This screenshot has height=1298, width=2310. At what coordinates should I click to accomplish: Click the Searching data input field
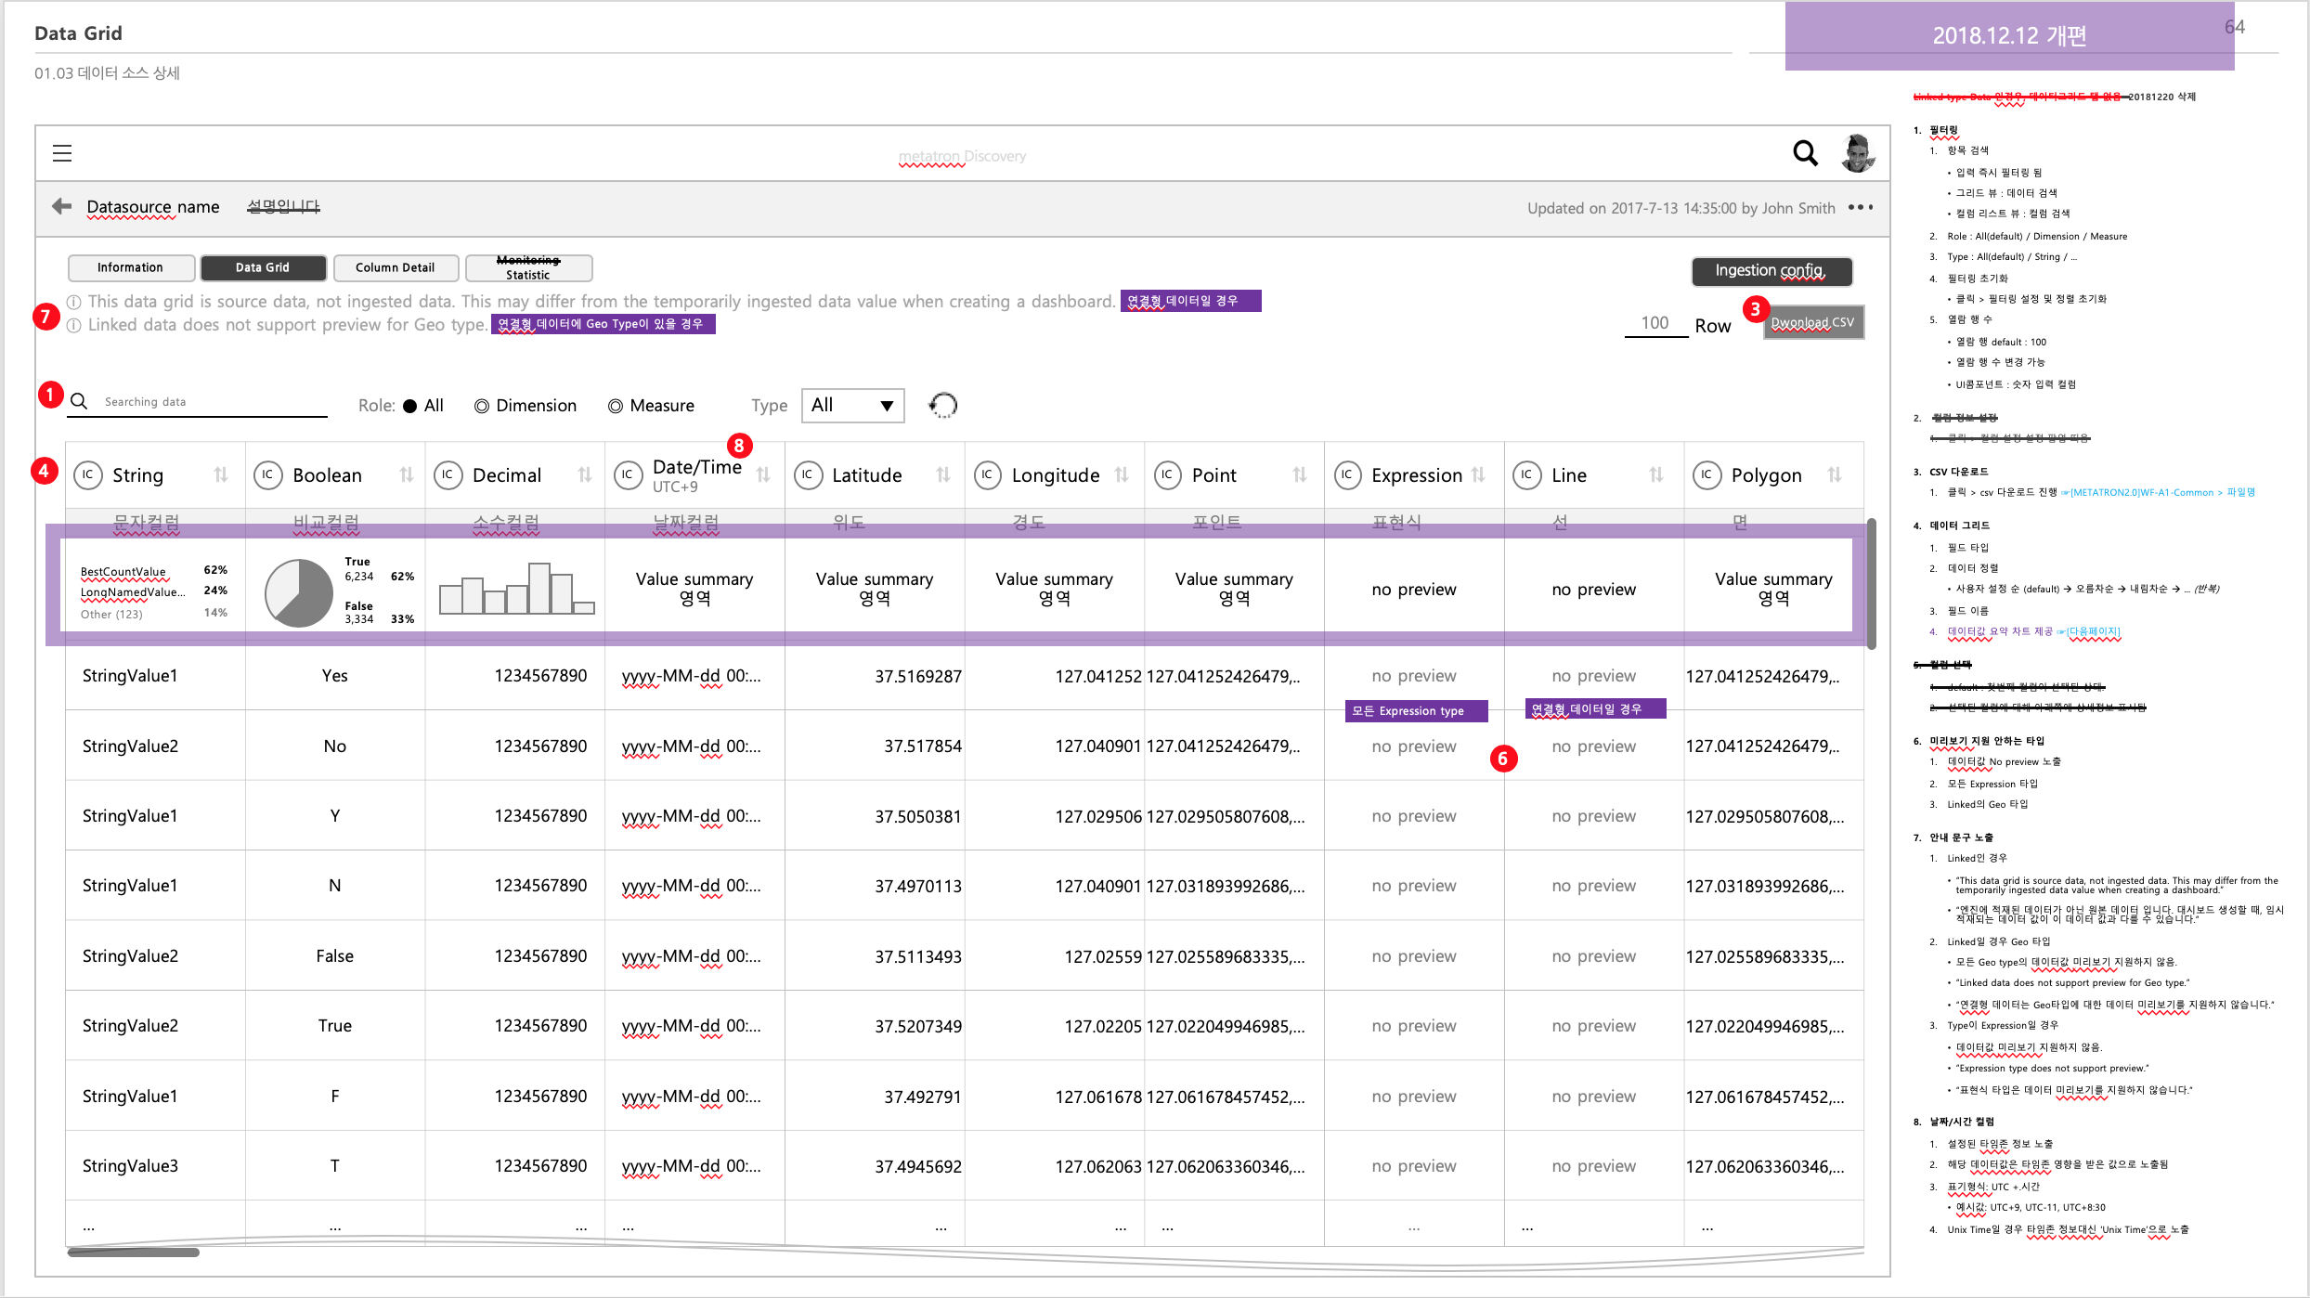[197, 402]
